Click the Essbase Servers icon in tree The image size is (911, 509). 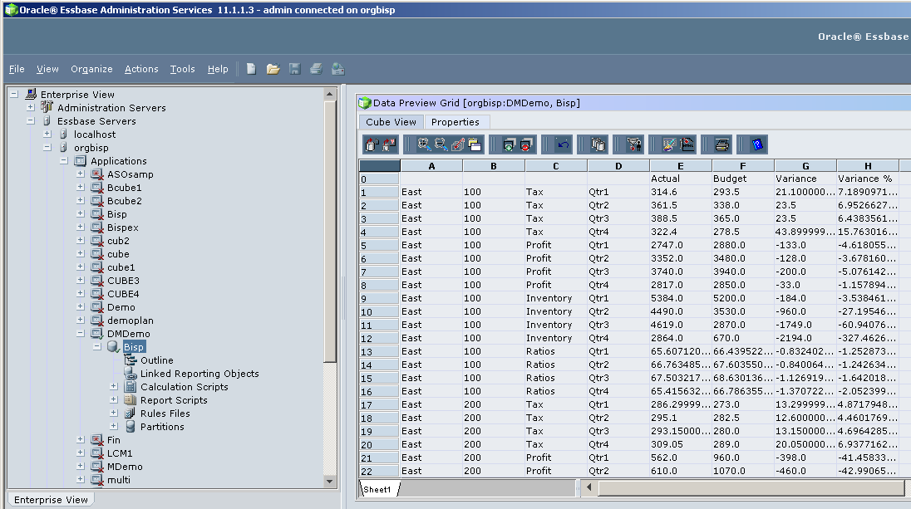47,120
